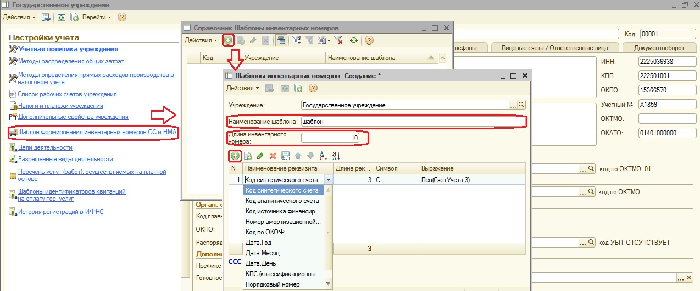Open Шаблон формирования инвентарных номеров ОС и НМА
This screenshot has width=700, height=291.
[x=98, y=132]
